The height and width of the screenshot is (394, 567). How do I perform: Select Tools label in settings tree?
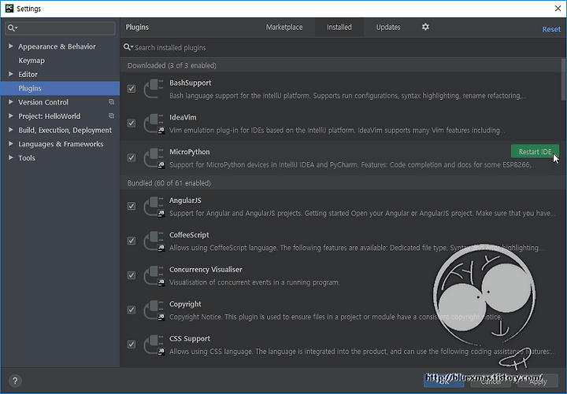tap(27, 158)
